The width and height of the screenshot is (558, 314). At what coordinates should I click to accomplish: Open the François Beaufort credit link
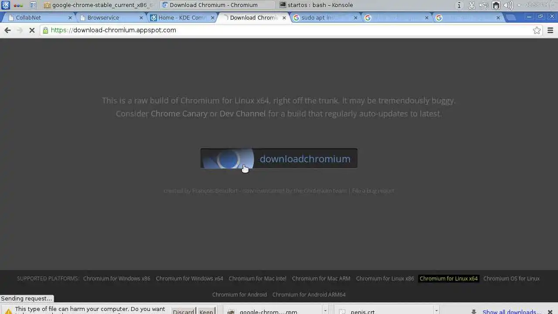(215, 191)
